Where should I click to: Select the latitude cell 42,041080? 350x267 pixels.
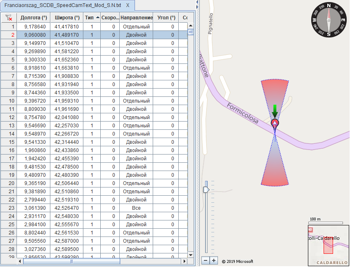pos(67,117)
